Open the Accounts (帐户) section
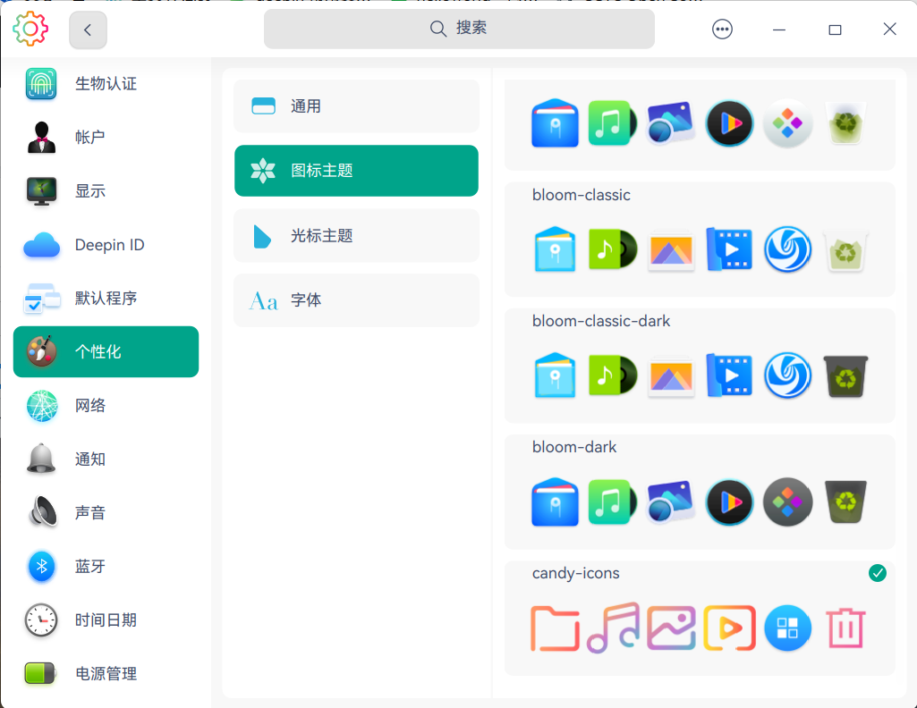 (106, 138)
